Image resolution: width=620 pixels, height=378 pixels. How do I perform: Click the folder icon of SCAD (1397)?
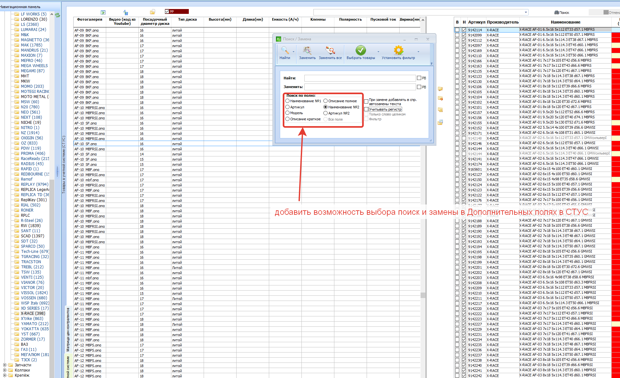point(17,236)
